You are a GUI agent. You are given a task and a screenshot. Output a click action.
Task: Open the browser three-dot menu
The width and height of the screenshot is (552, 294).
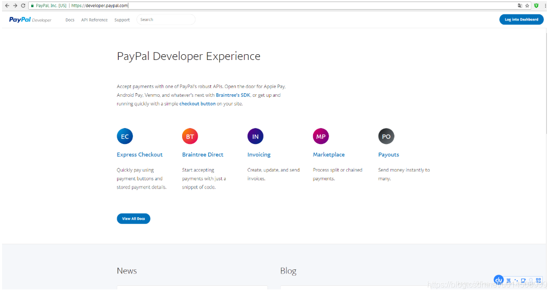tap(545, 6)
